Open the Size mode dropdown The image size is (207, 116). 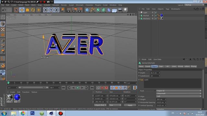(115, 105)
